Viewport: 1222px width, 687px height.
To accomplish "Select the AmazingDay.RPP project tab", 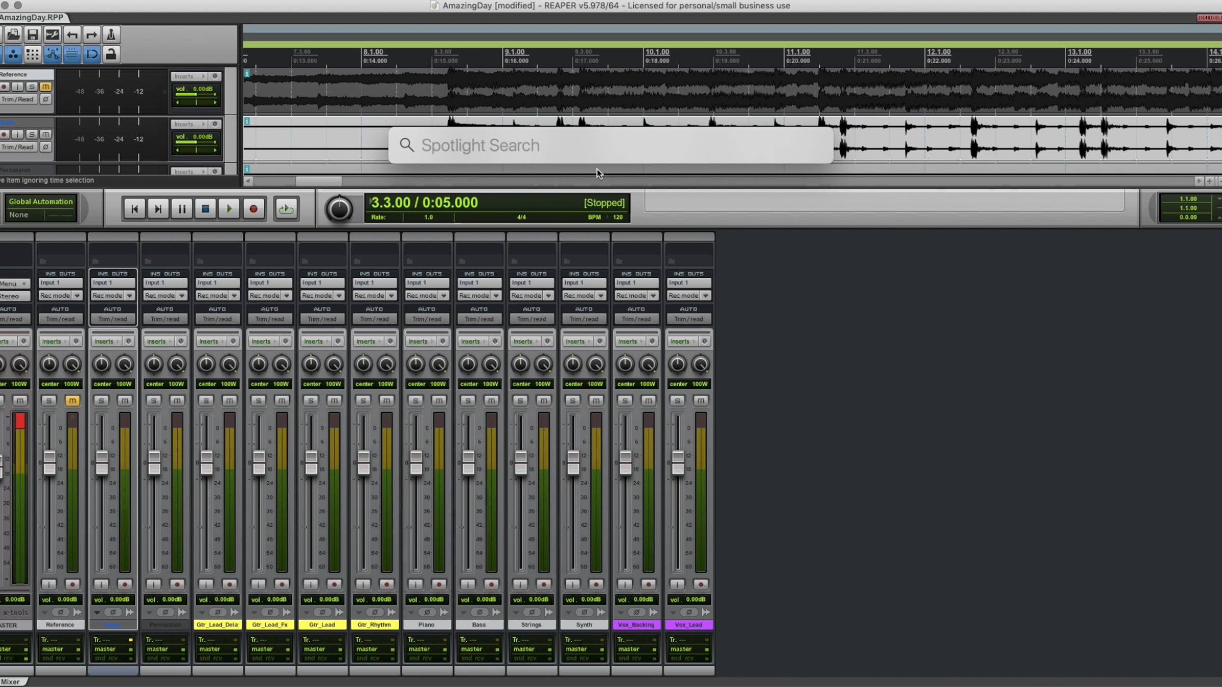I will tap(32, 17).
